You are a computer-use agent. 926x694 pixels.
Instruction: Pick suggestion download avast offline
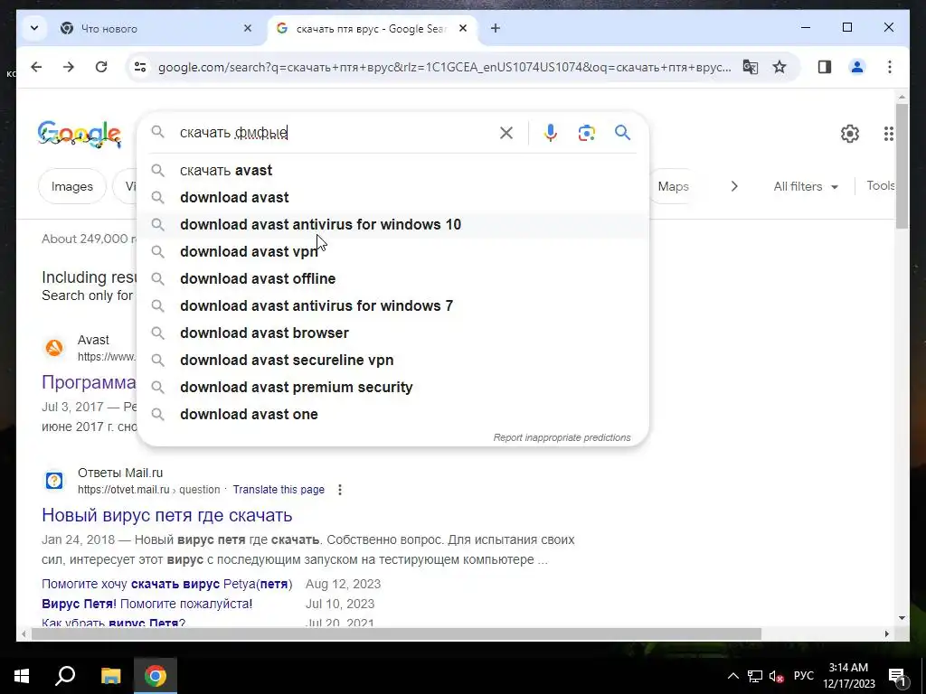[x=392, y=279]
